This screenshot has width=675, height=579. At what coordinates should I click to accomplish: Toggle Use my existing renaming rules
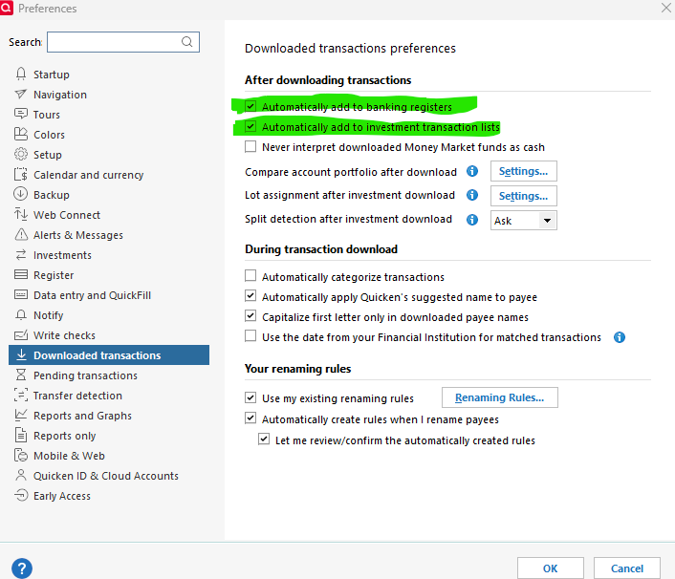250,397
